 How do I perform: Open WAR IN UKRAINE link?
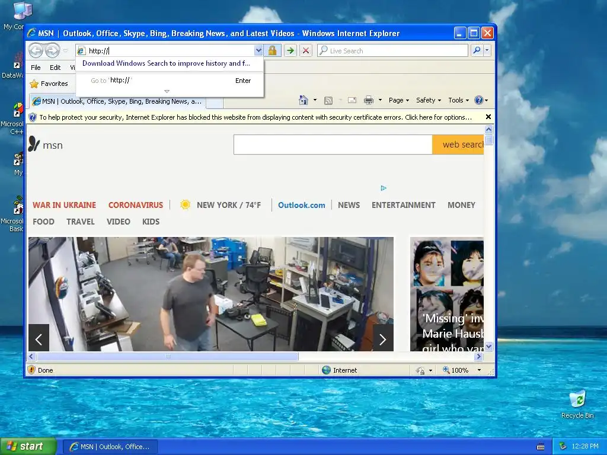point(64,205)
